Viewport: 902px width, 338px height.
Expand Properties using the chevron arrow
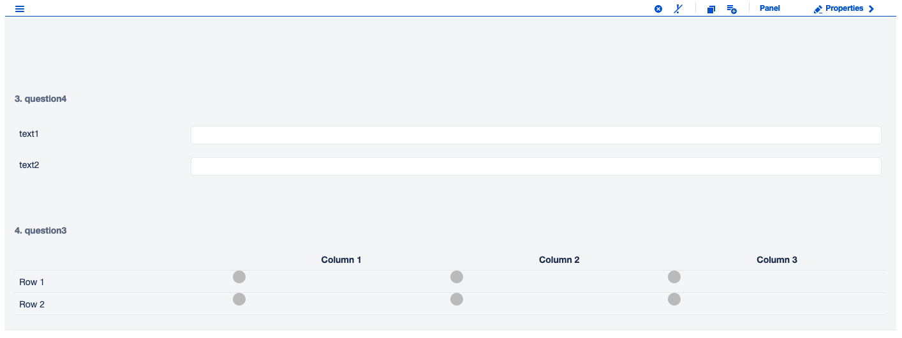[x=871, y=9]
